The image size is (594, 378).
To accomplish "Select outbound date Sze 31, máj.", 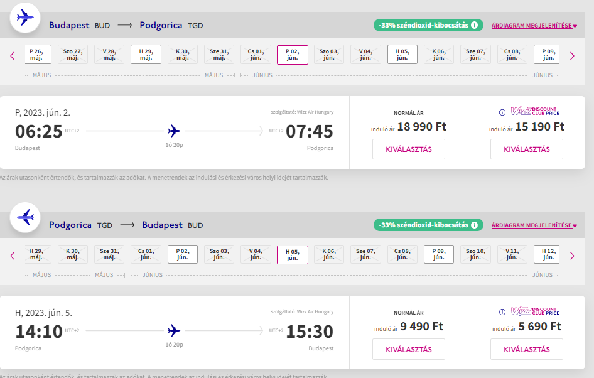I will point(219,55).
